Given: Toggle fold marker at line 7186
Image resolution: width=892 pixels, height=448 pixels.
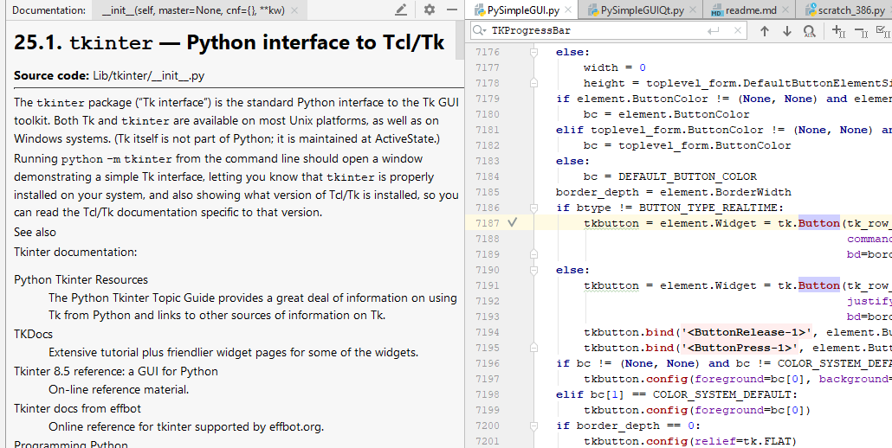Looking at the screenshot, I should pyautogui.click(x=533, y=208).
